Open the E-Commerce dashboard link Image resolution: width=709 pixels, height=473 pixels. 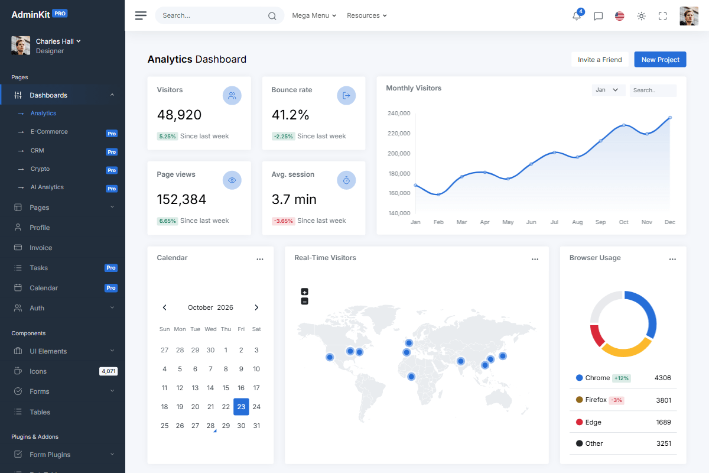point(49,132)
